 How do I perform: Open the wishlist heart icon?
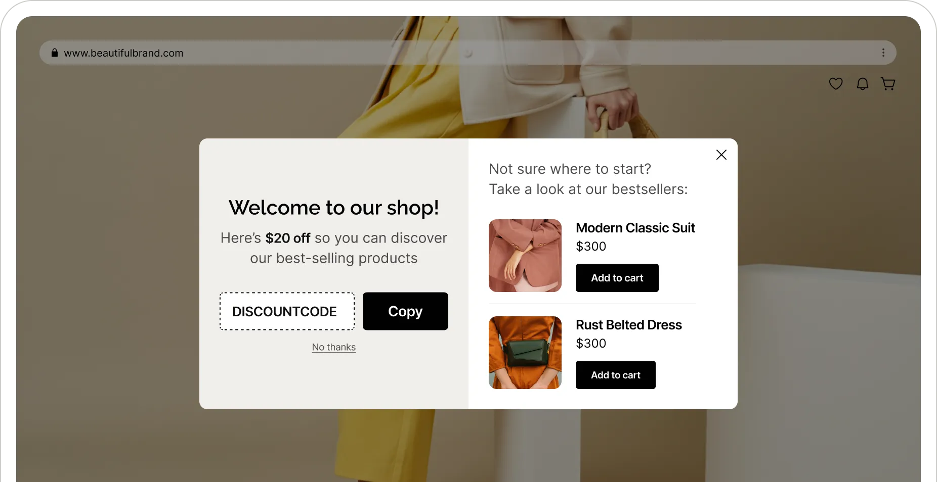[x=836, y=83]
